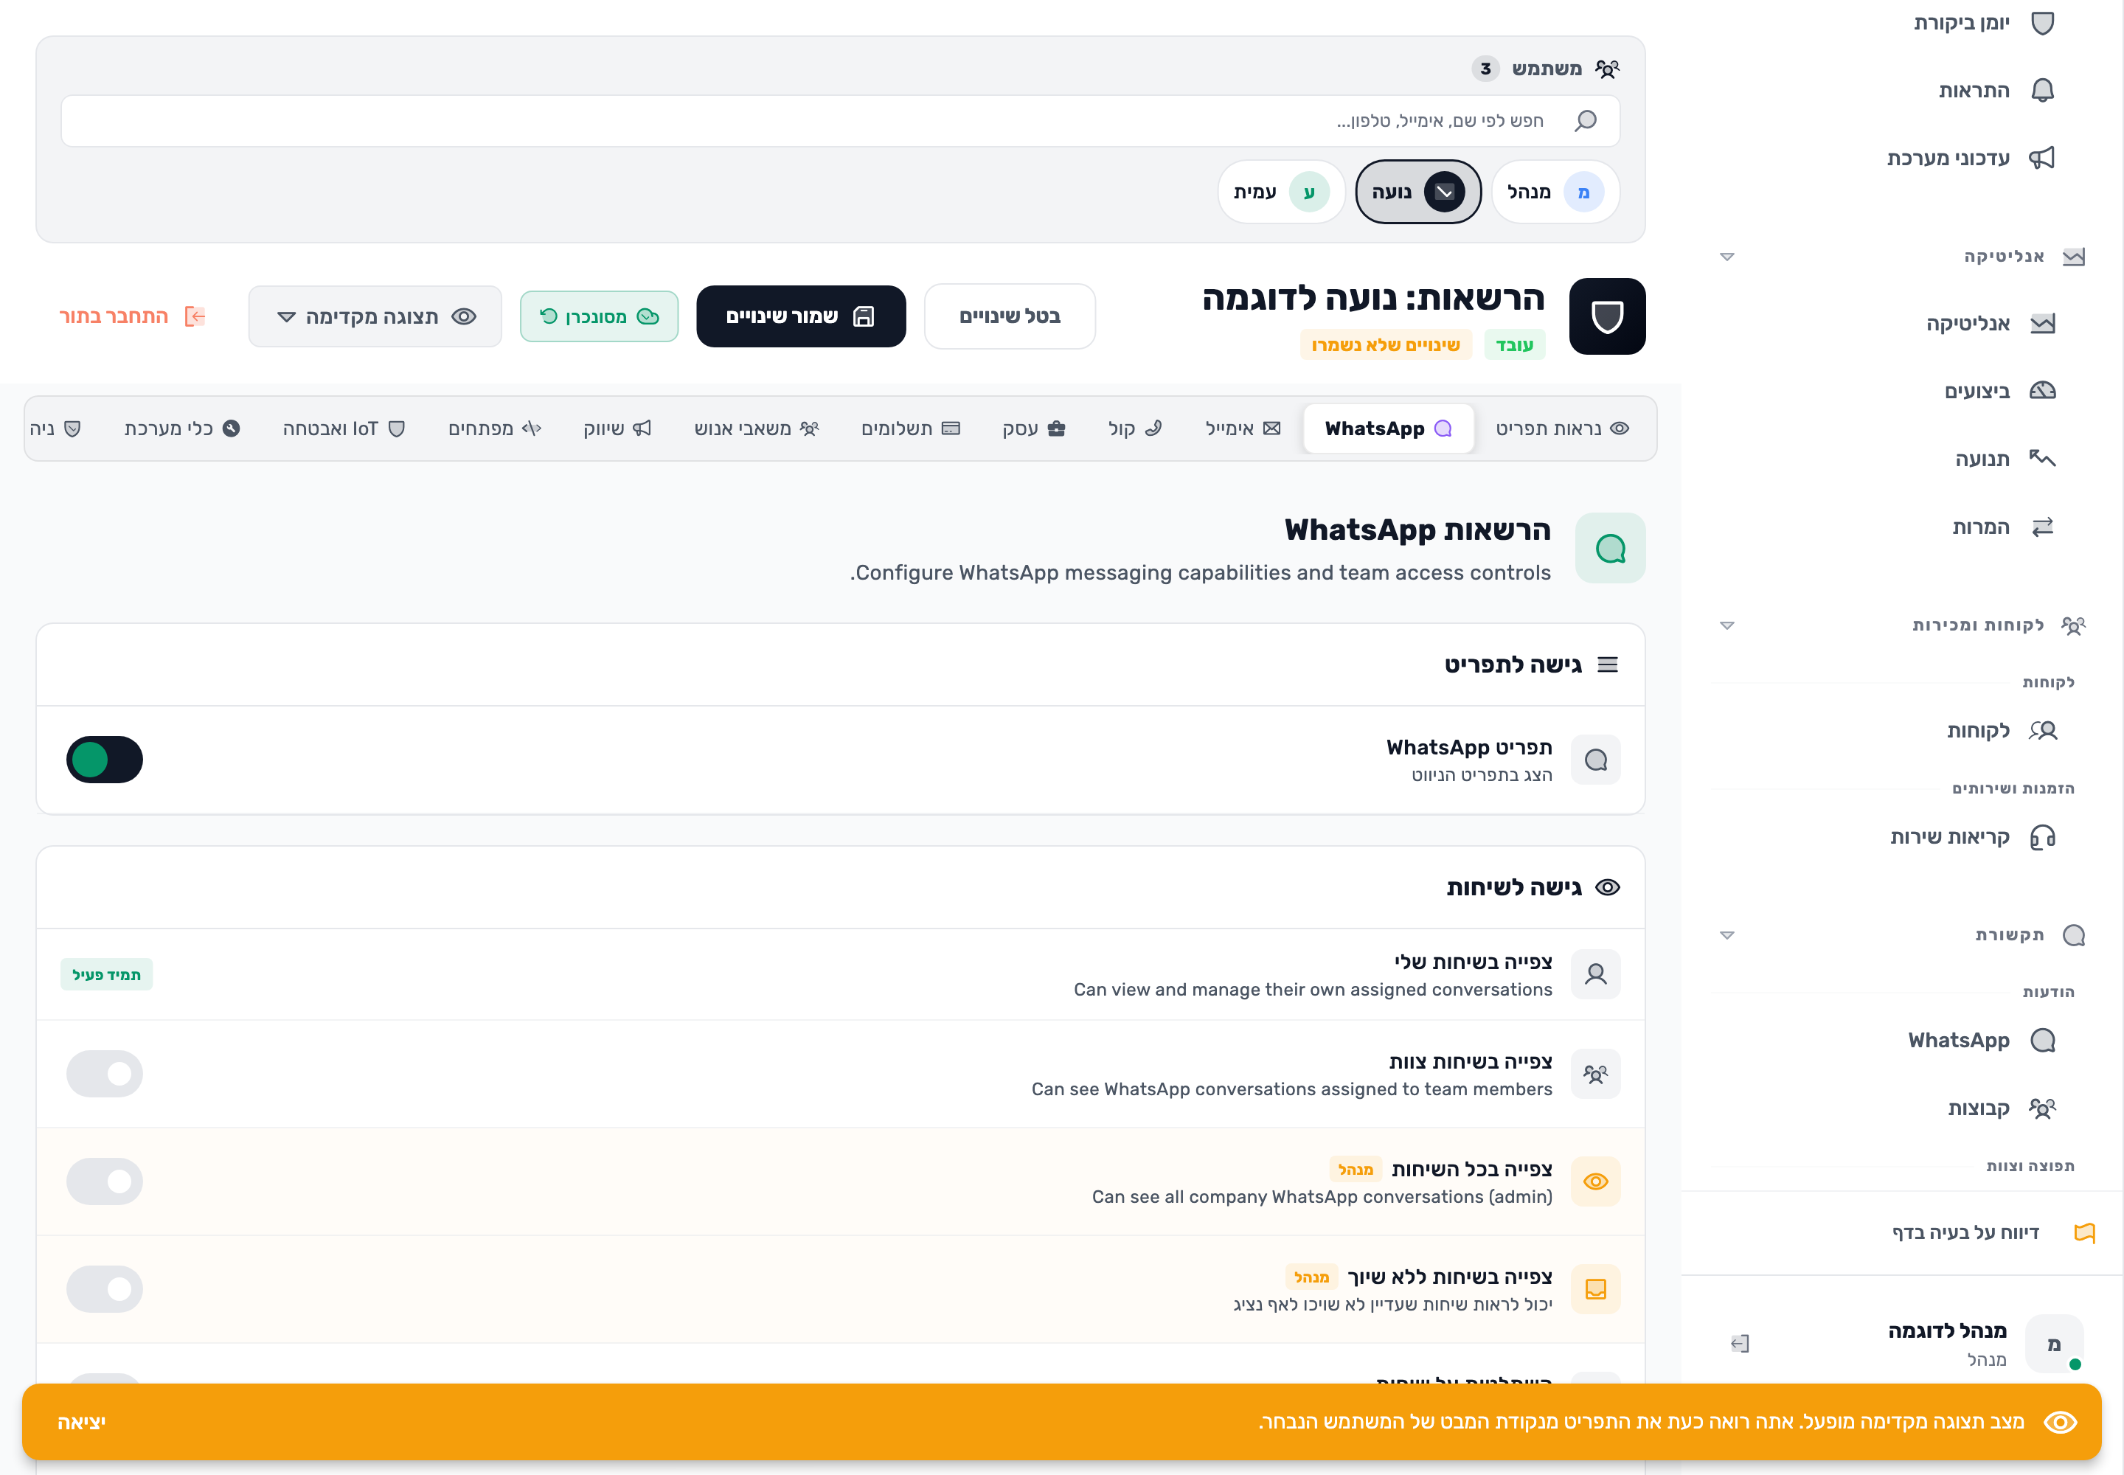Screen dimensions: 2124x1475
Task: Click the דיווח על בעיה flag icon
Action: click(2084, 1233)
